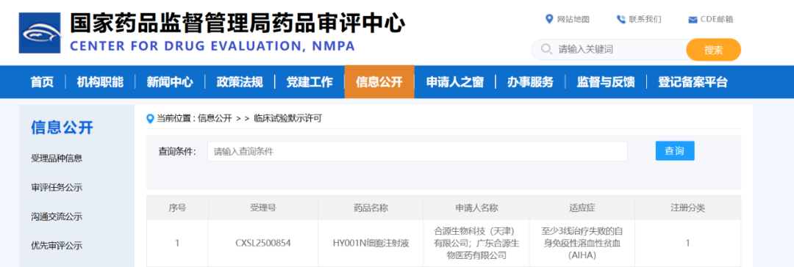Image resolution: width=794 pixels, height=267 pixels.
Task: Click the 国家药品监督管理局药品审评中心 title
Action: [237, 23]
